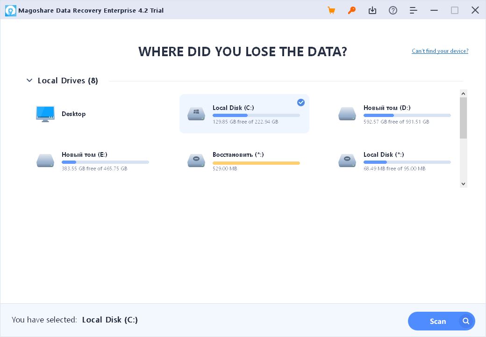Select the Новый том (E:) drive icon
The width and height of the screenshot is (486, 337).
pos(45,160)
